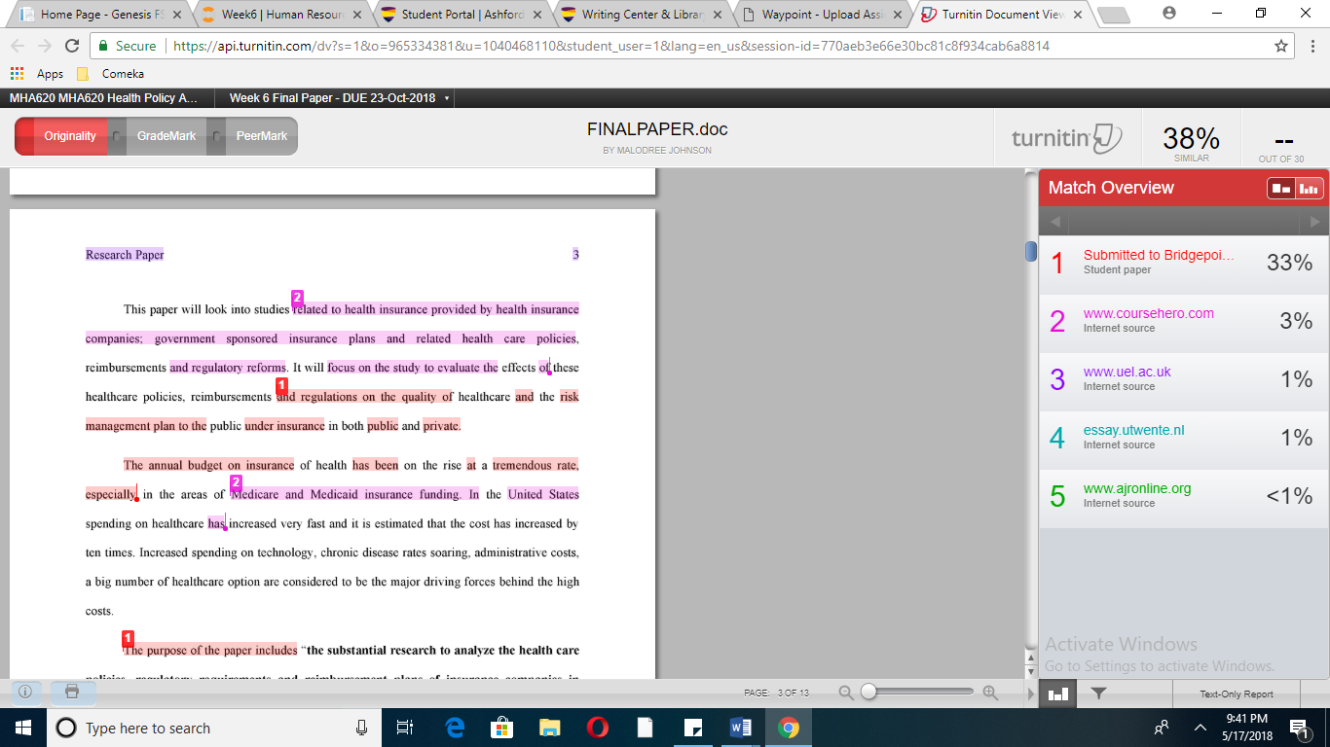Switch to Student Portal Ashford tab
Viewport: 1330px width, 747px height.
(461, 15)
